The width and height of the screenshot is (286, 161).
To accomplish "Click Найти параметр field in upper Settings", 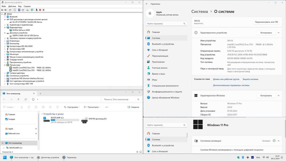I will 166,23.
